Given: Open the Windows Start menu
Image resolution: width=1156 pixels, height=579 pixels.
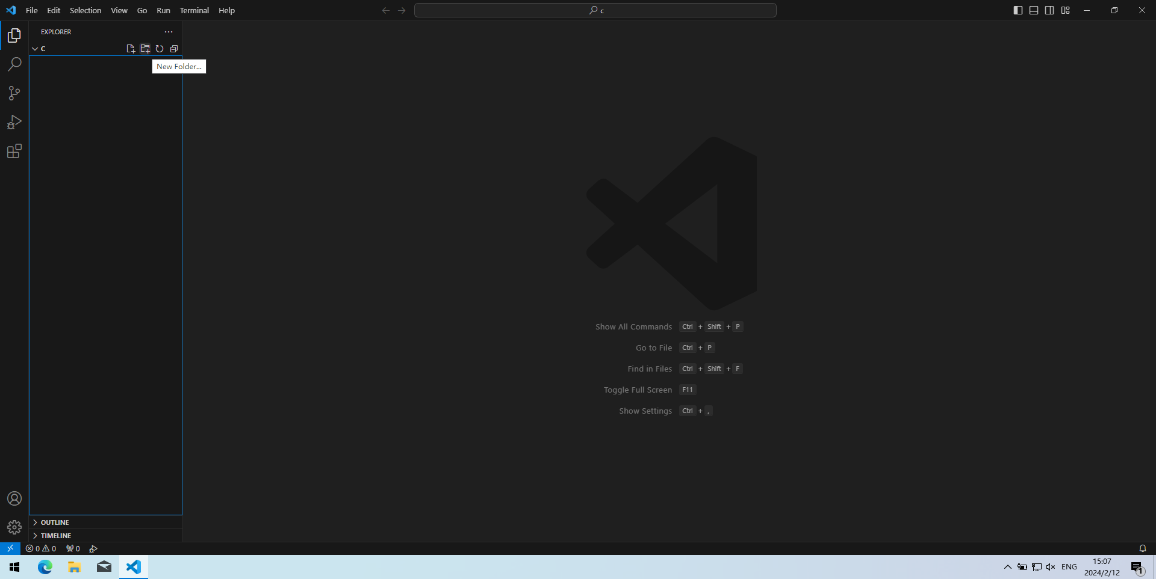Looking at the screenshot, I should [x=14, y=567].
